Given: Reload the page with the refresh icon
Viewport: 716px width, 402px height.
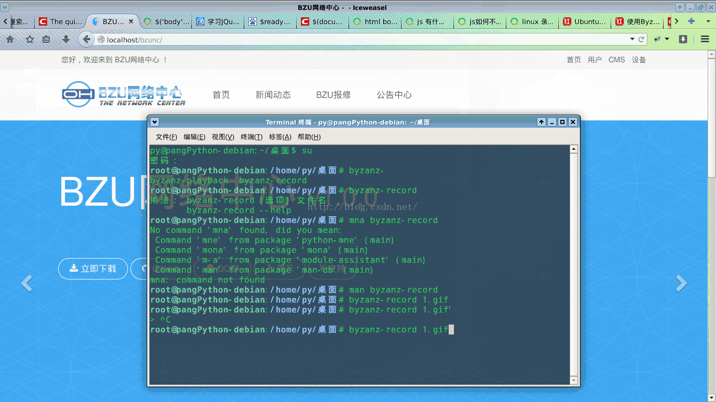Looking at the screenshot, I should [641, 39].
